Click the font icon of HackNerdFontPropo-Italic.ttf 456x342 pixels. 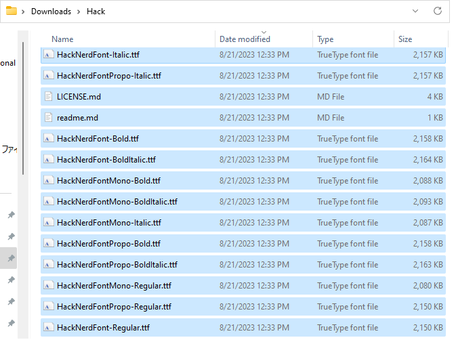pos(49,76)
